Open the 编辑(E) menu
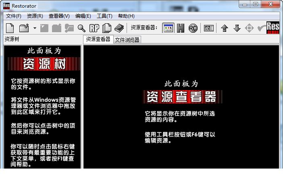The image size is (283, 175). 83,16
